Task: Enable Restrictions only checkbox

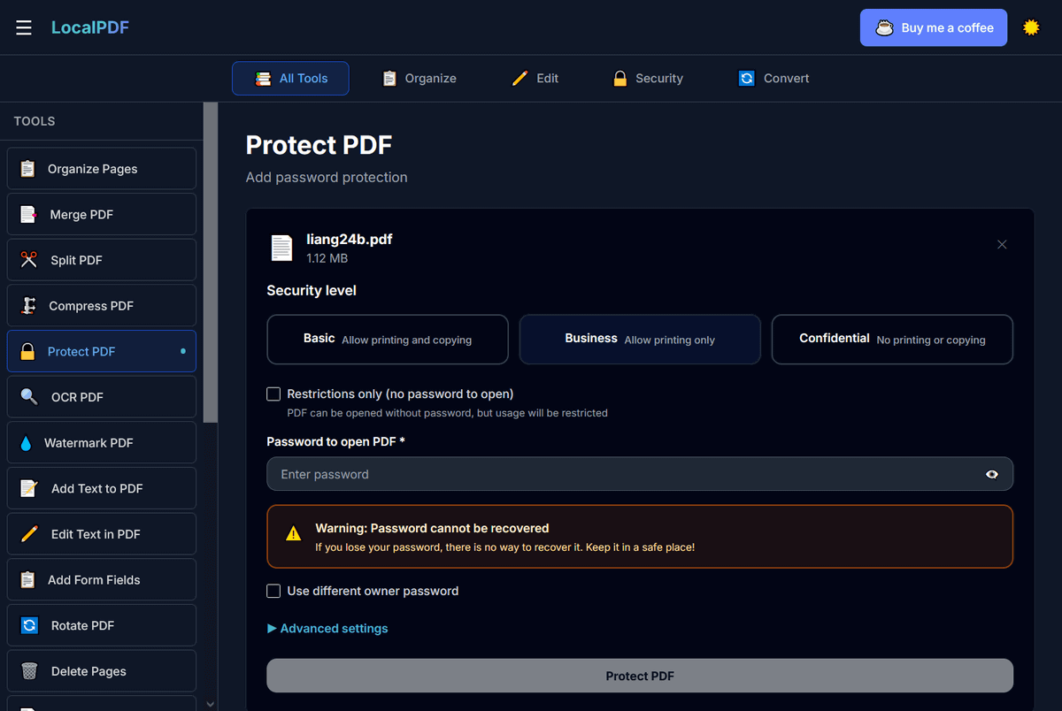Action: click(273, 394)
